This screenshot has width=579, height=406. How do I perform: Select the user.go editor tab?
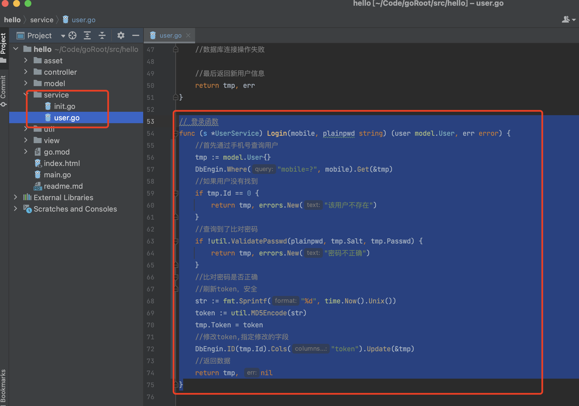[x=170, y=35]
